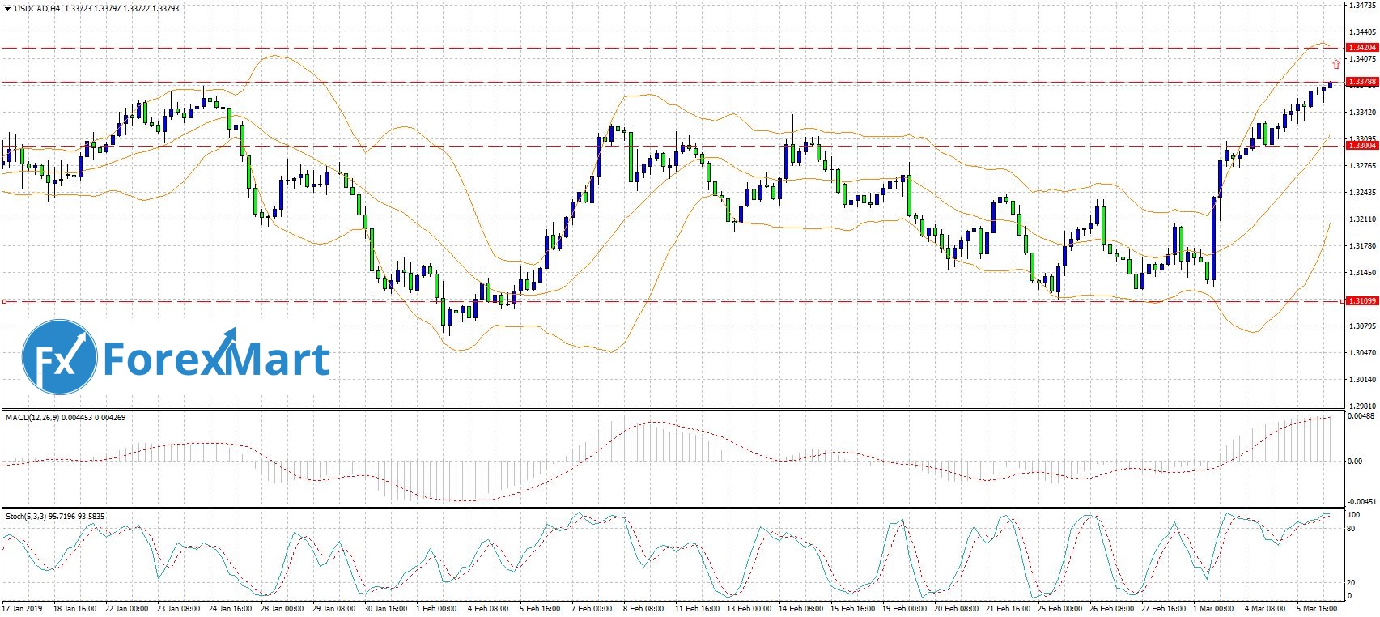Click the triangle arrow beside USDCAD,H4
Viewport: 1380px width, 617px height.
[x=7, y=8]
